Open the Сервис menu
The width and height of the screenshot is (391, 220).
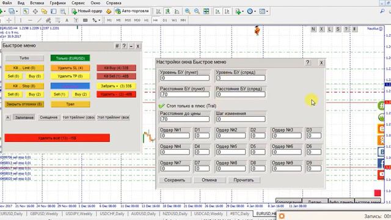(78, 3)
